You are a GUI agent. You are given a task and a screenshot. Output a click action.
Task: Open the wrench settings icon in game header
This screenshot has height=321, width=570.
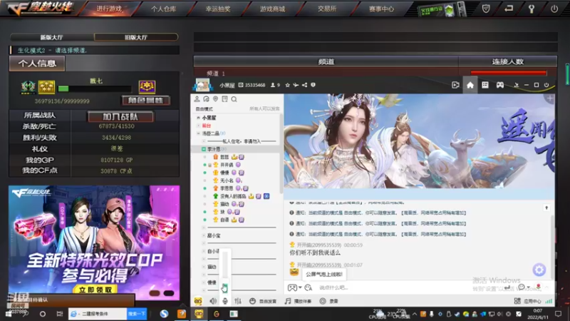pyautogui.click(x=532, y=9)
